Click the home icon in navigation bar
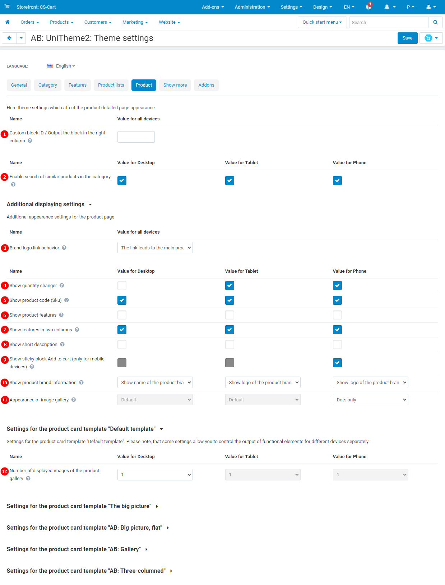Image resolution: width=445 pixels, height=585 pixels. (7, 22)
